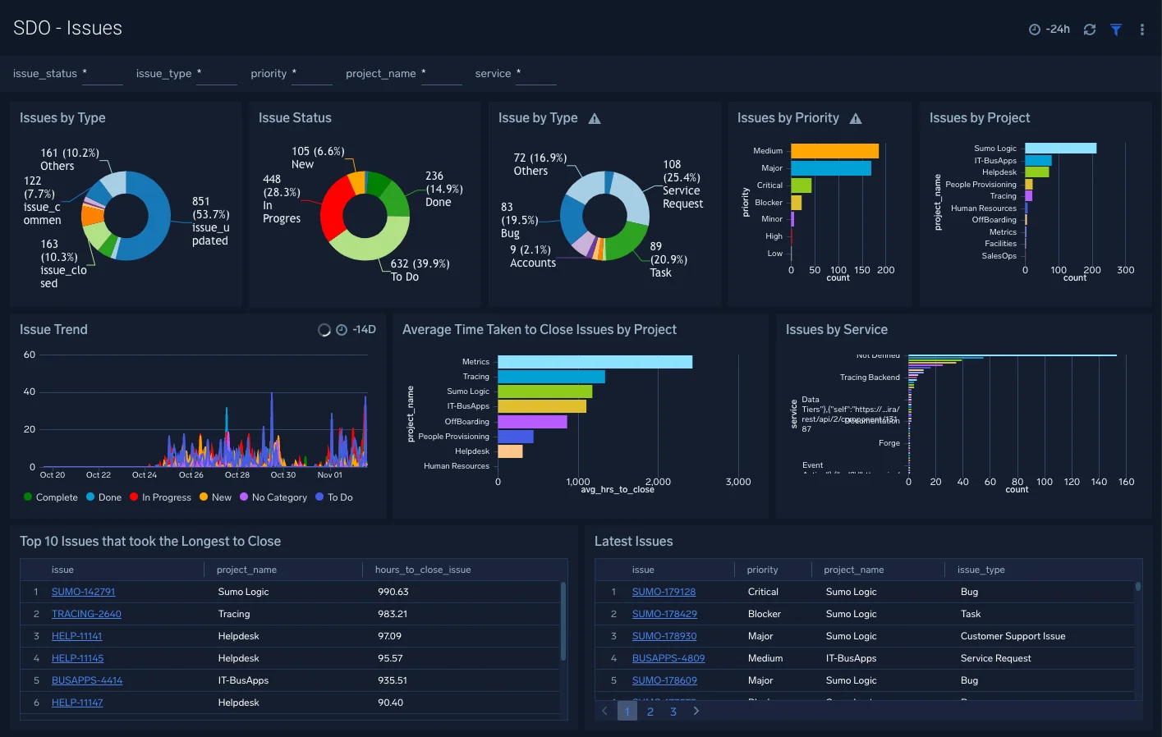1162x737 pixels.
Task: Click the -24h time range clock icon
Action: tap(1034, 29)
